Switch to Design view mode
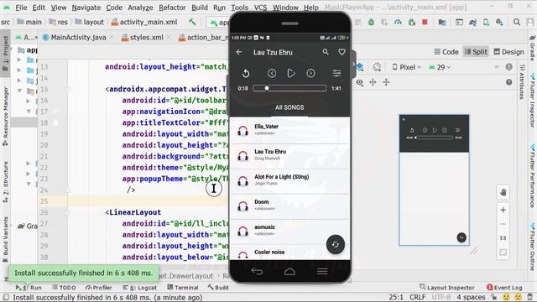The image size is (537, 302). pos(508,52)
